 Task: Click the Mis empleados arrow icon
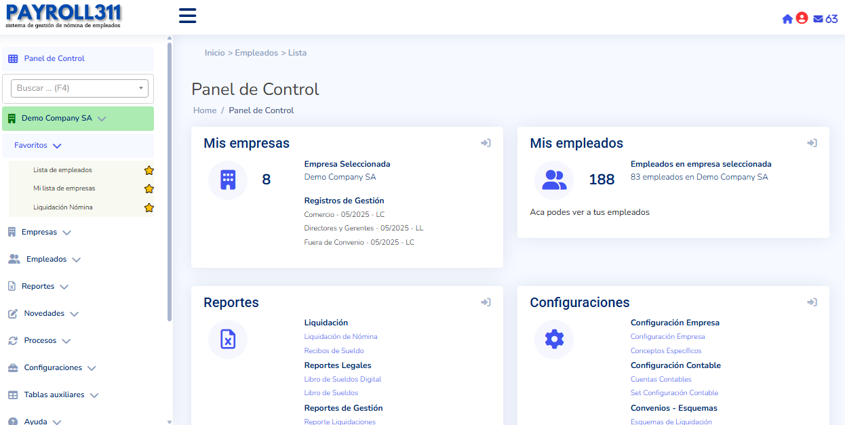click(x=812, y=143)
